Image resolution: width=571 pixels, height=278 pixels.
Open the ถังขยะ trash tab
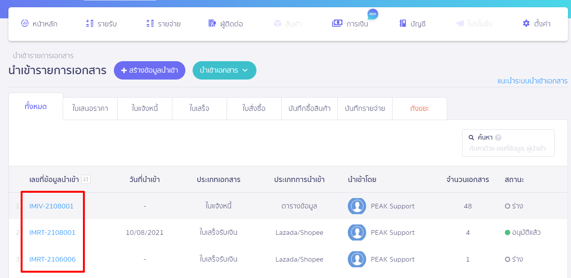419,109
